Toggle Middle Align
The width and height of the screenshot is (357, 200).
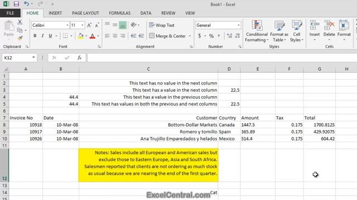(x=115, y=25)
